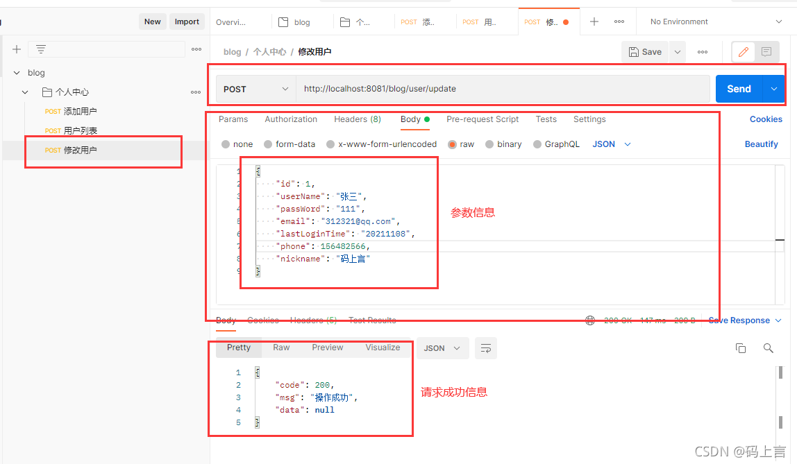Search the response with magnifier icon
The image size is (797, 464).
(768, 348)
